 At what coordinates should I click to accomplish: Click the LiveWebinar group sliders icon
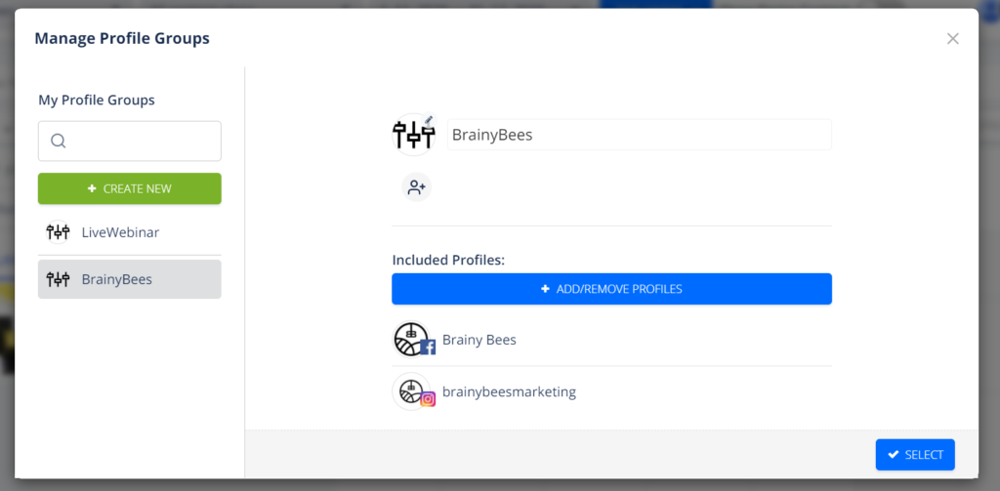[x=58, y=232]
